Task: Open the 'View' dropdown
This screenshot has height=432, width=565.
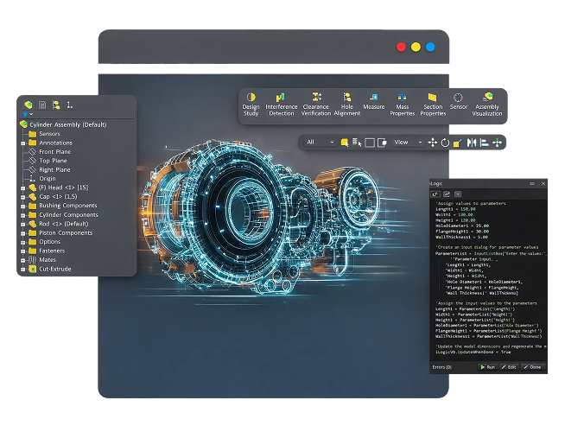Action: (407, 143)
